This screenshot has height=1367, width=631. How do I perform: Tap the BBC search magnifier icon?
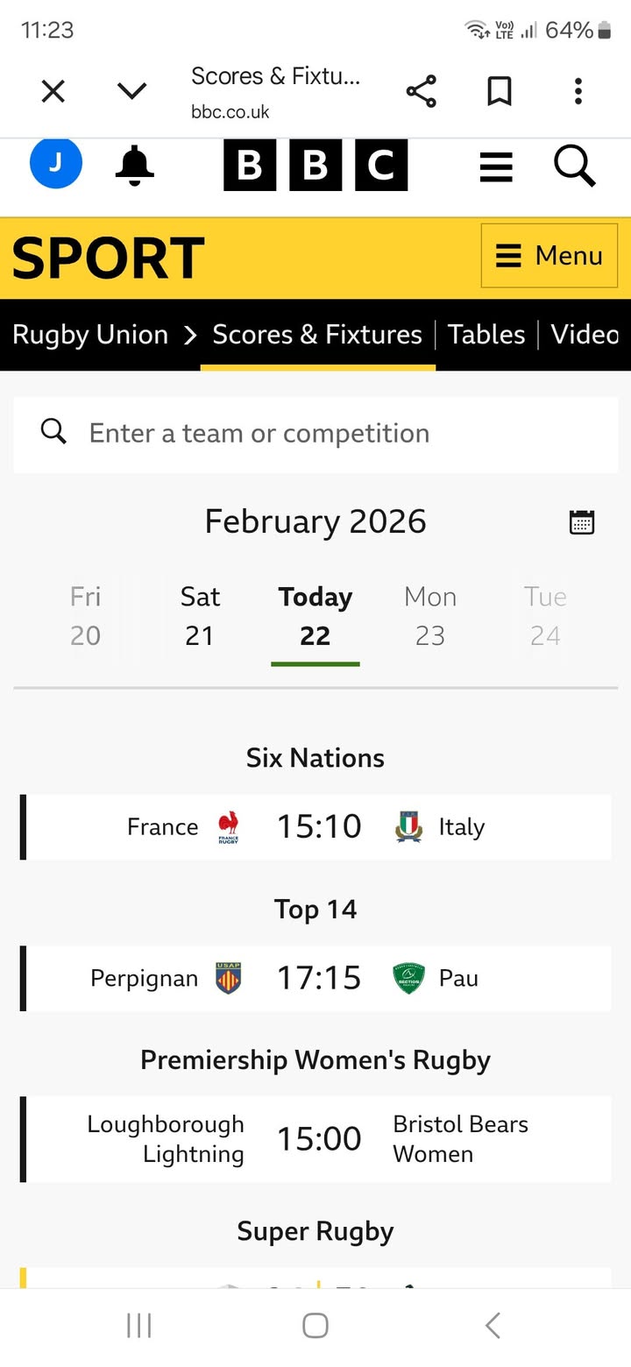(575, 165)
